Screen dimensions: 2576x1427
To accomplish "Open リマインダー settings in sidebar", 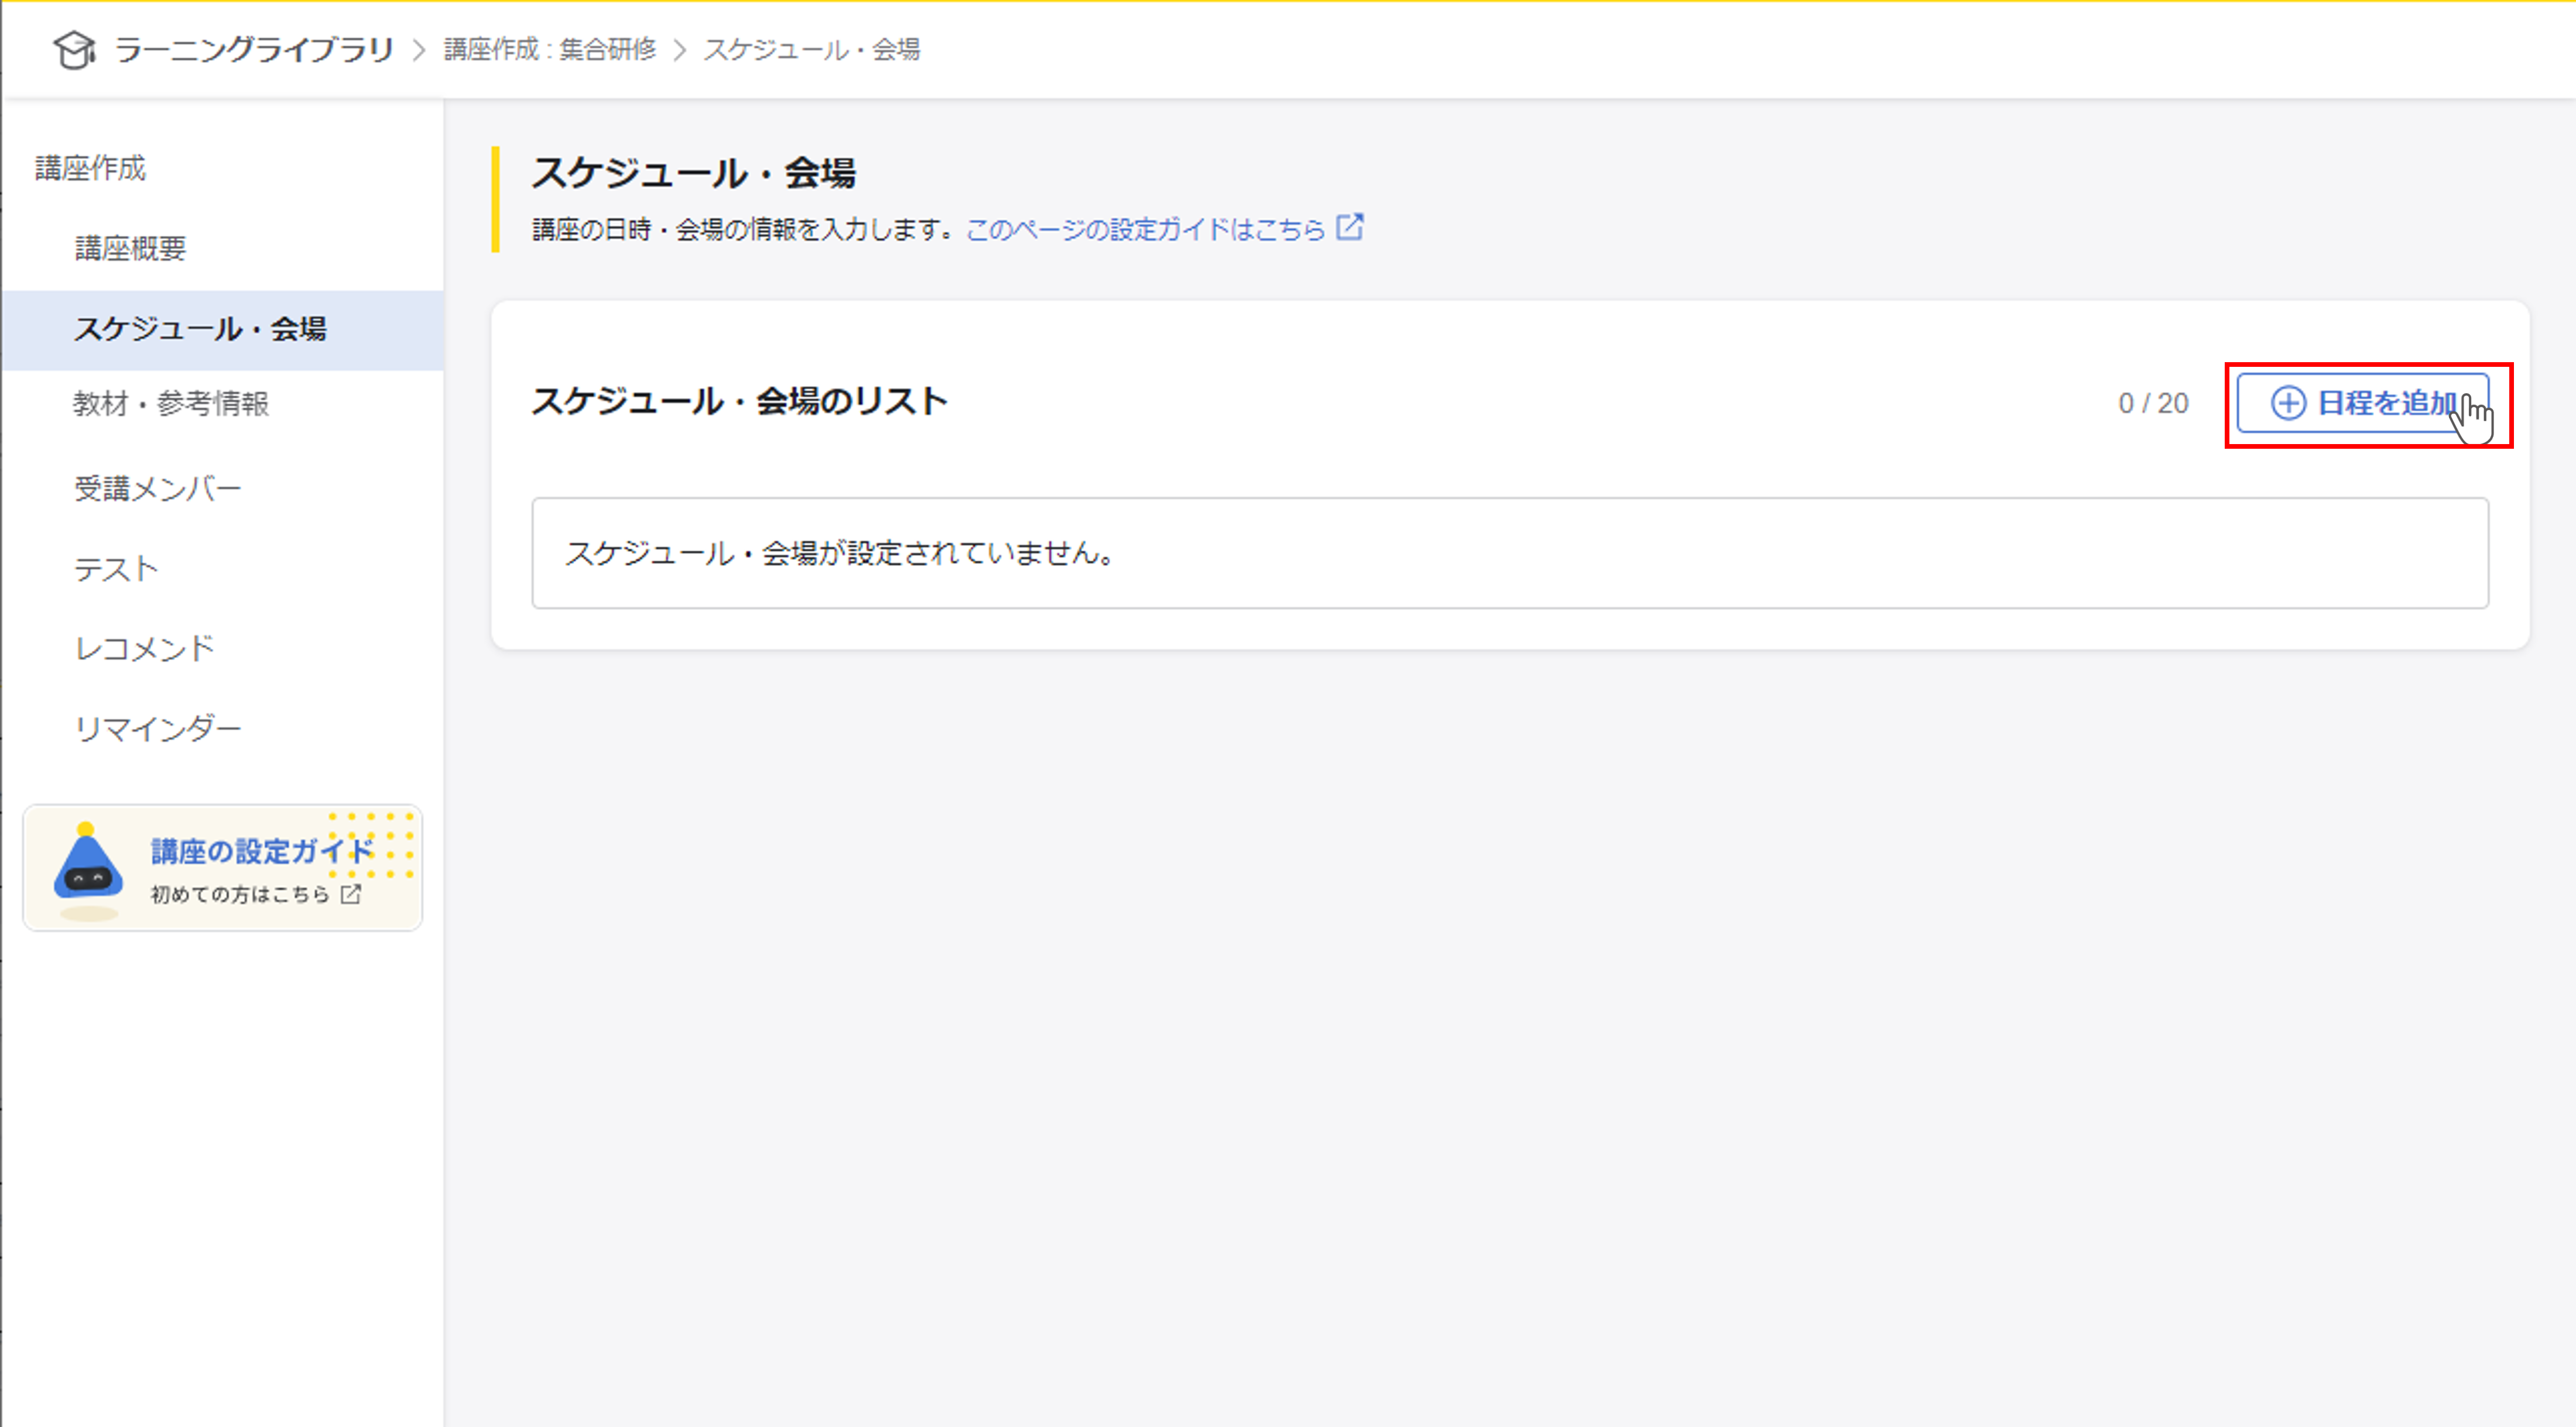I will [x=158, y=728].
